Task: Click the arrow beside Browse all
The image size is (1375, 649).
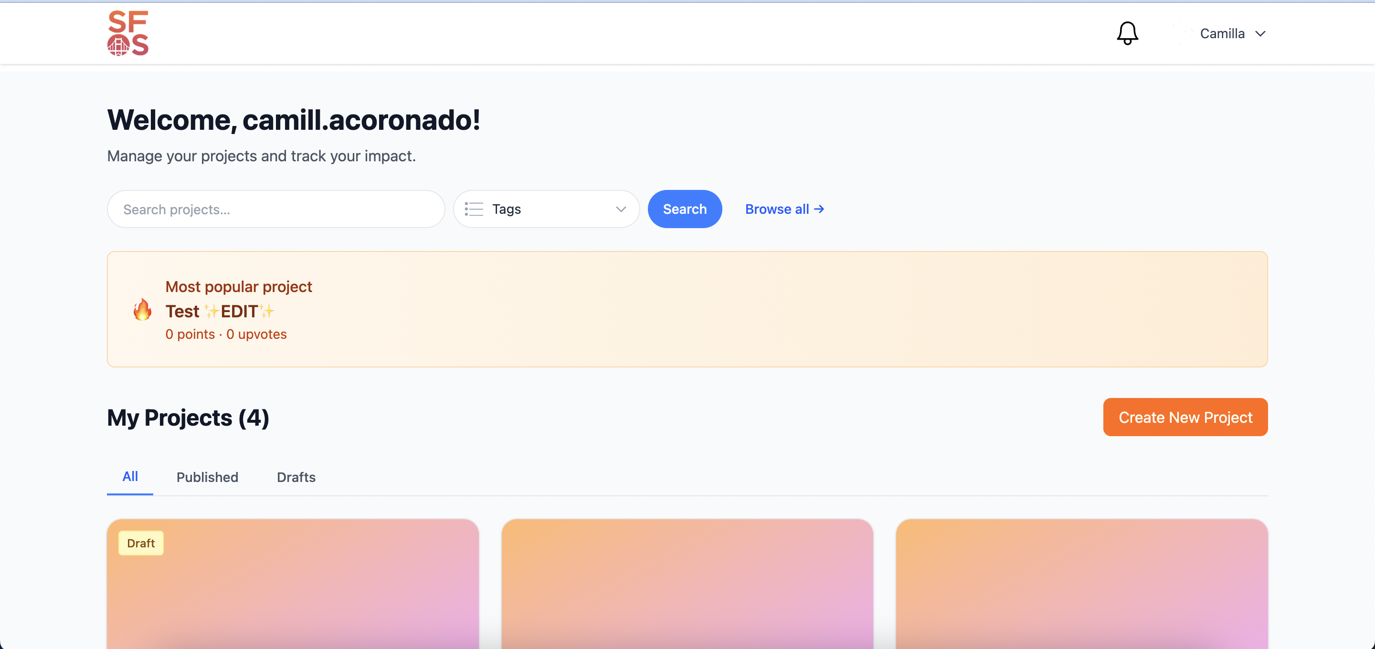Action: (x=819, y=209)
